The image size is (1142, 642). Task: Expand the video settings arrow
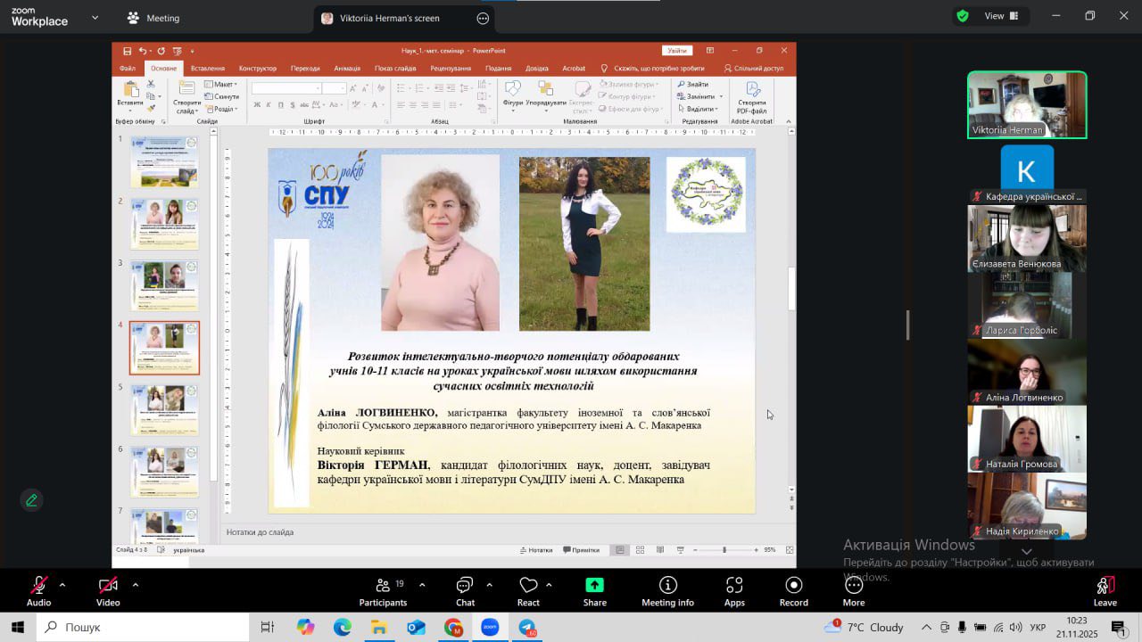tap(136, 585)
